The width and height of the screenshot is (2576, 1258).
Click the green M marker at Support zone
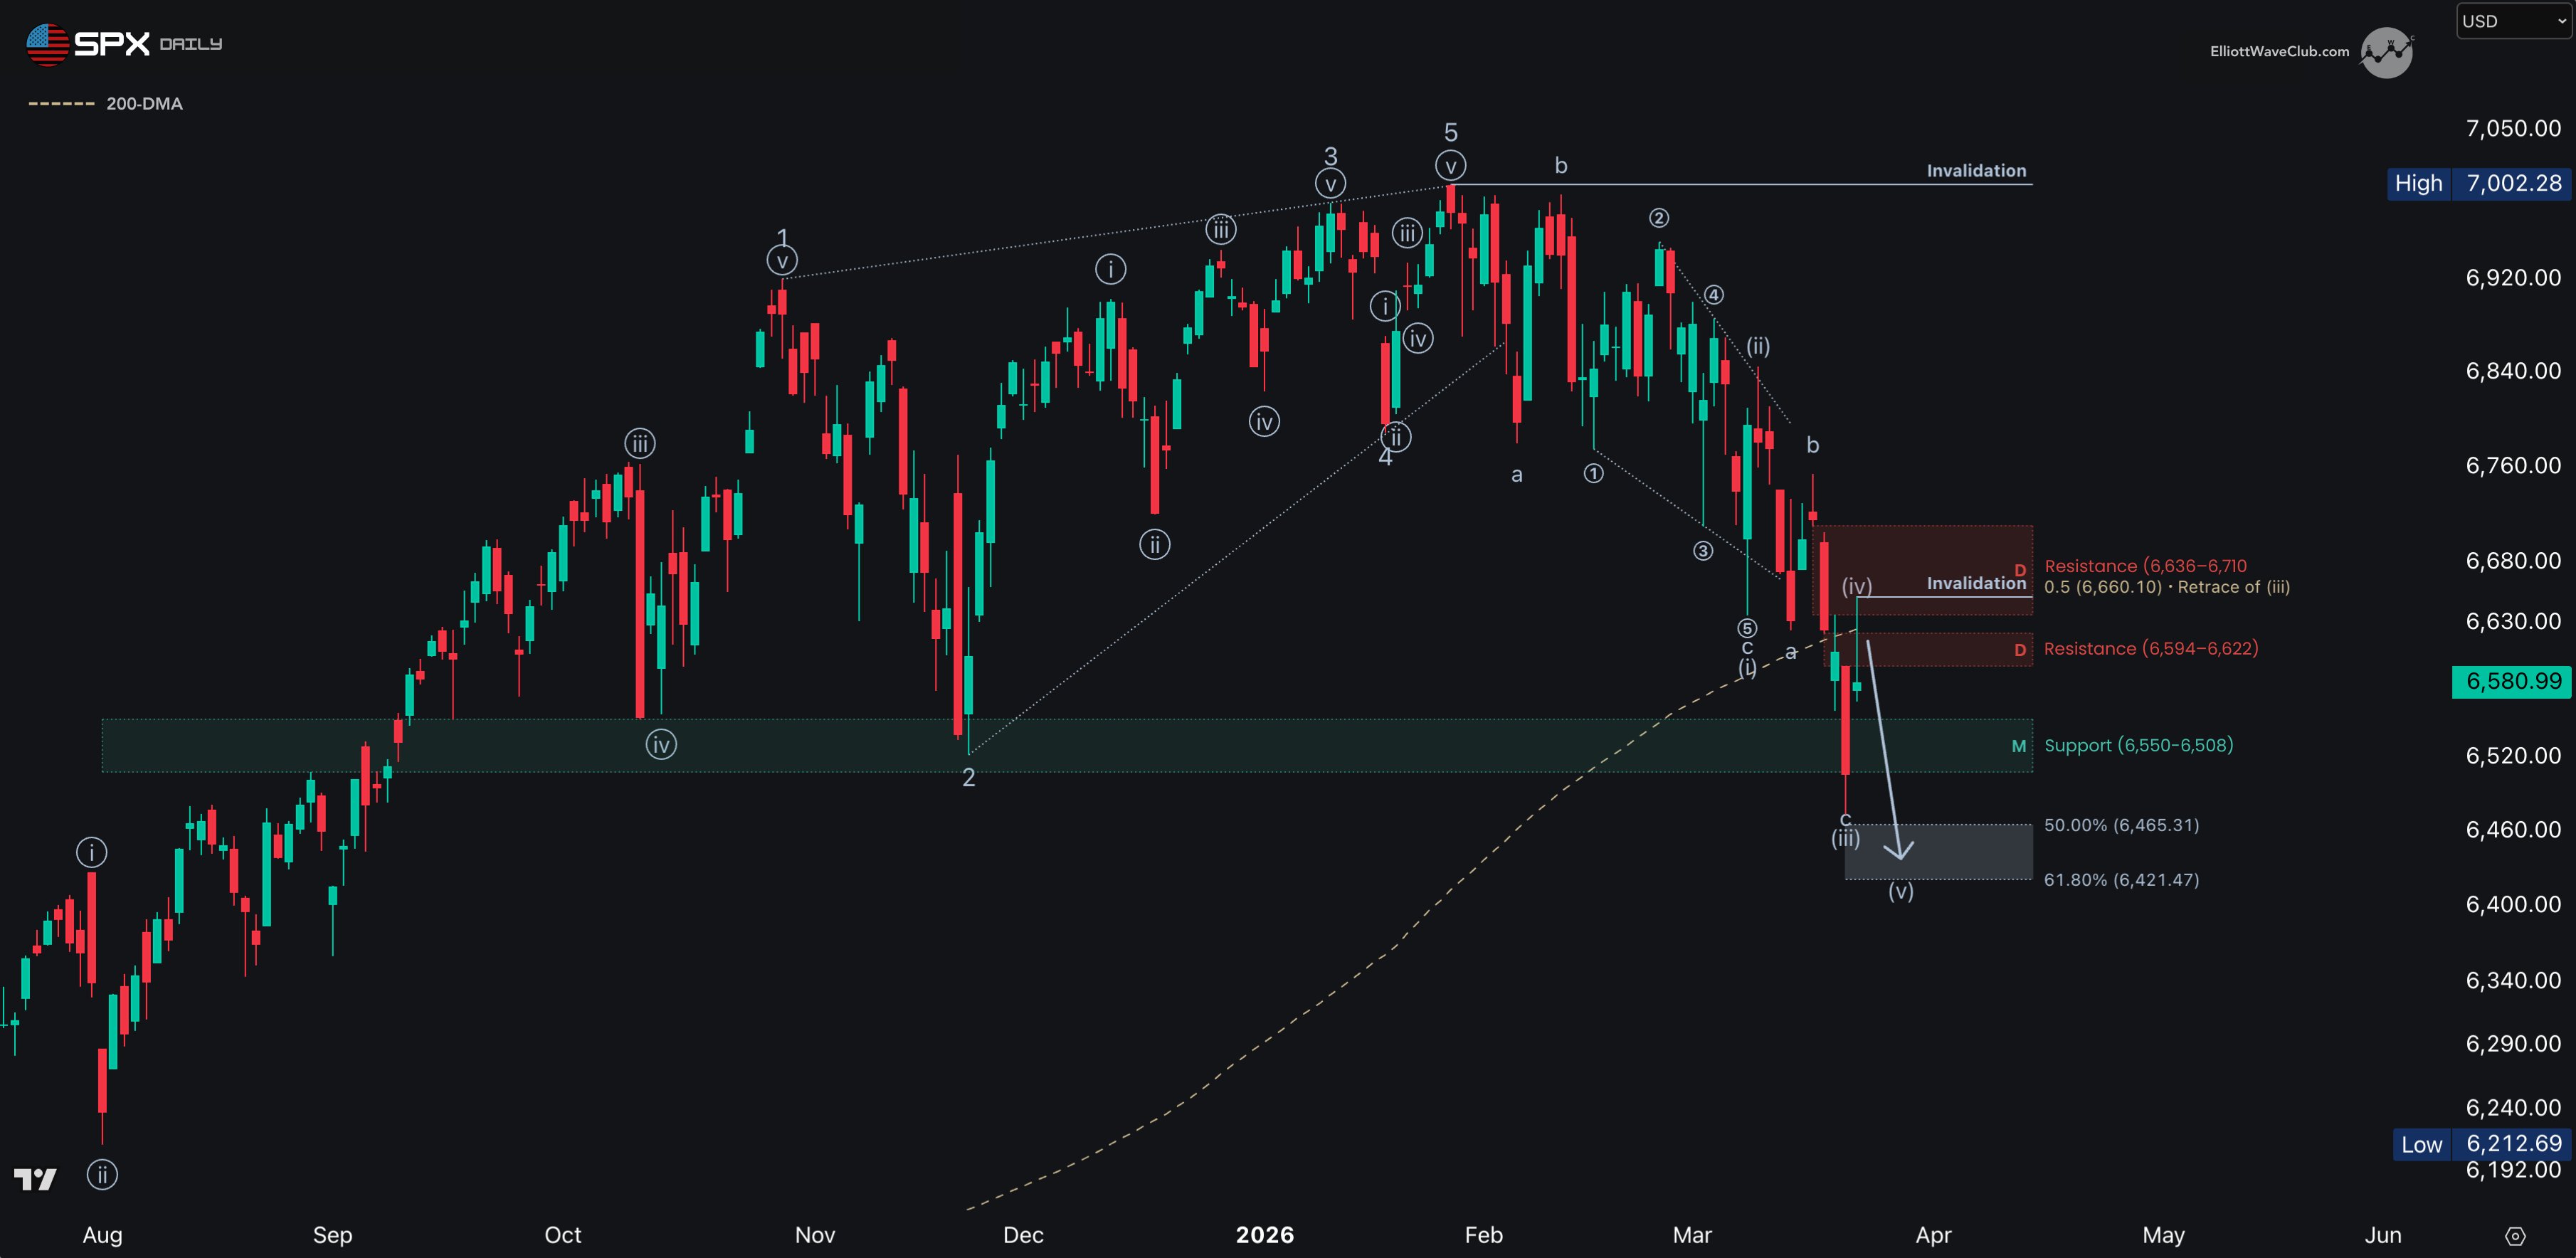tap(2018, 746)
